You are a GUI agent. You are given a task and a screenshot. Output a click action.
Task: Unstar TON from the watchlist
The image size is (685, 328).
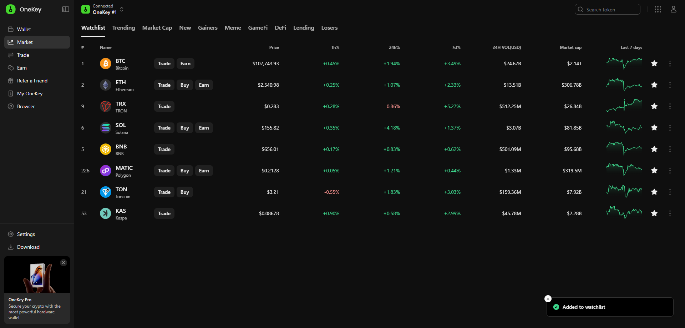pyautogui.click(x=654, y=192)
